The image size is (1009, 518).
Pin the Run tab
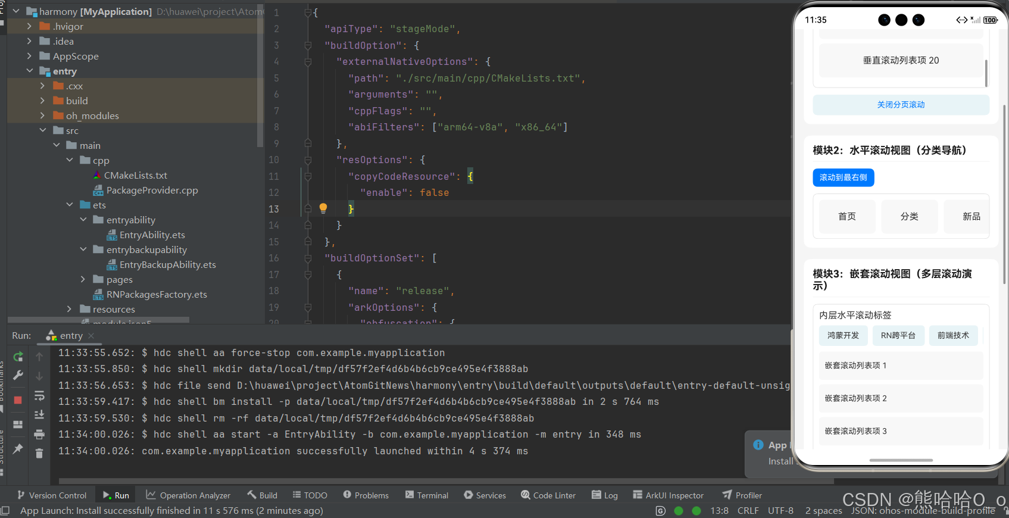point(18,448)
